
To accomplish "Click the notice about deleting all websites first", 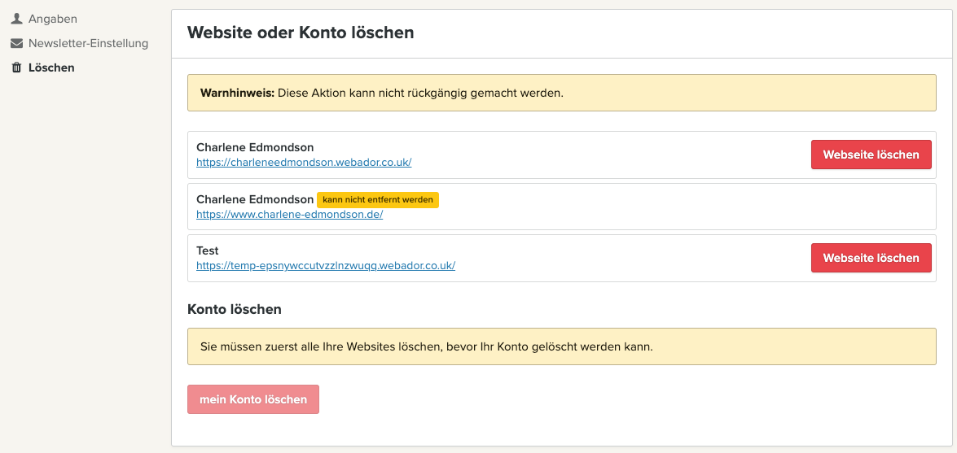I will click(x=561, y=346).
